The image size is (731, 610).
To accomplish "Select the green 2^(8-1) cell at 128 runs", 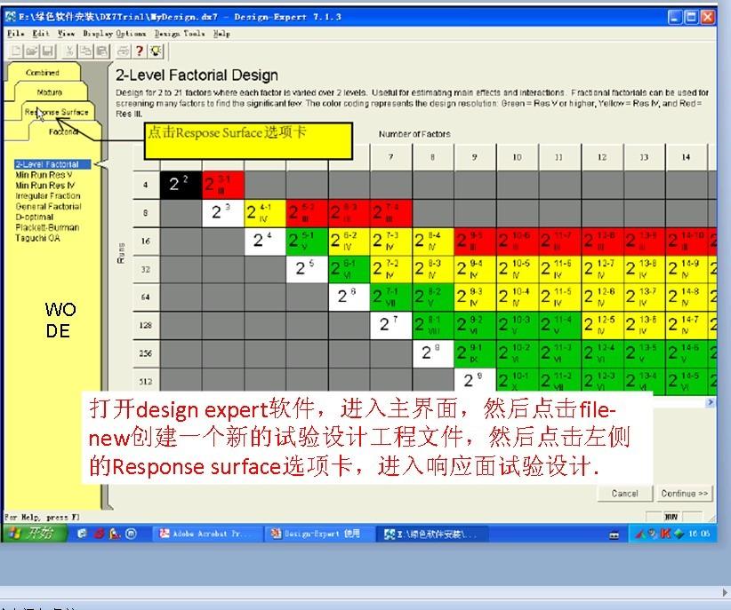I will (x=433, y=326).
